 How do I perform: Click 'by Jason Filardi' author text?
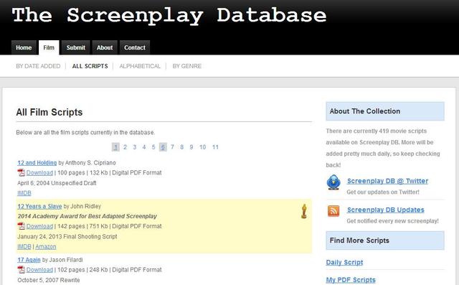[x=62, y=260]
